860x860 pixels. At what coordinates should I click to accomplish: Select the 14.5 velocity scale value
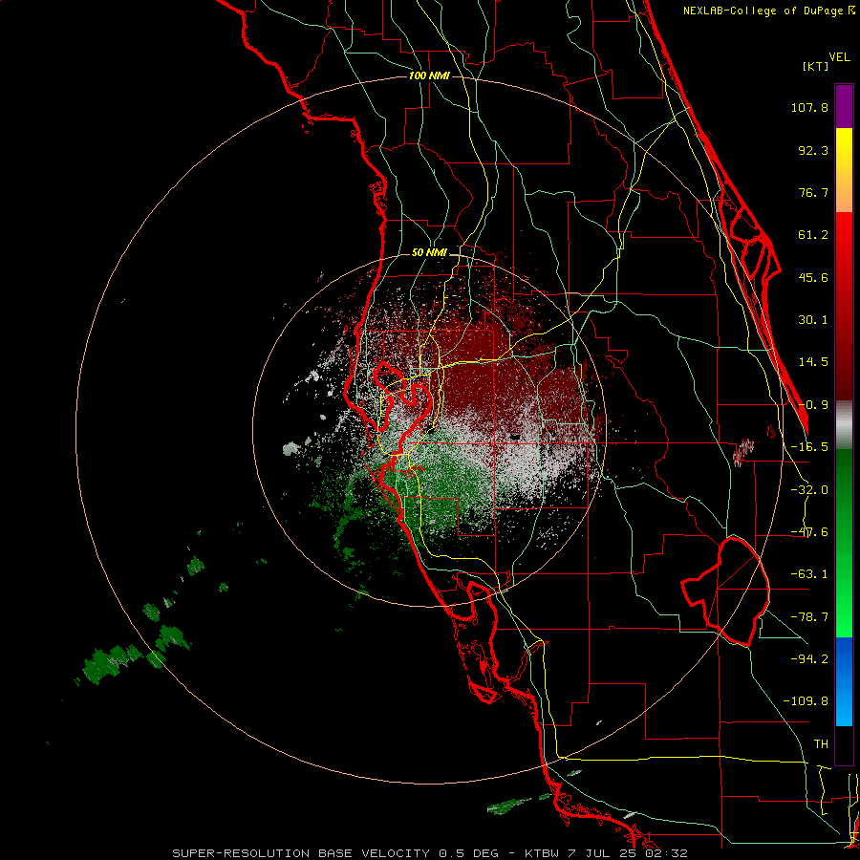813,362
